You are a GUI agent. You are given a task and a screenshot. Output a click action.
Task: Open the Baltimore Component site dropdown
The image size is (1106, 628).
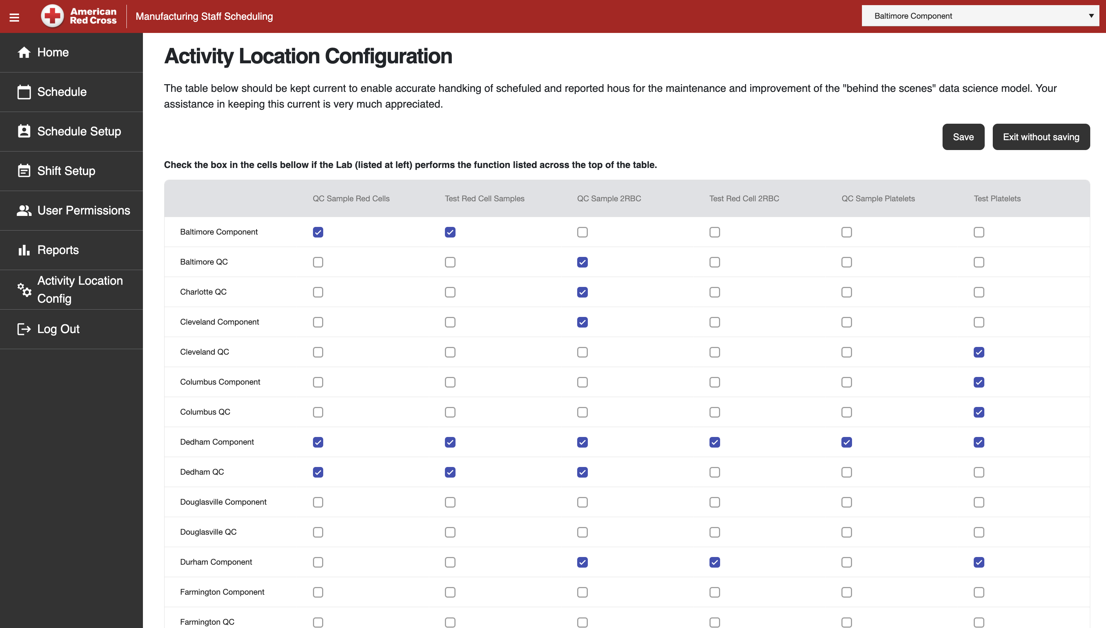click(x=980, y=16)
